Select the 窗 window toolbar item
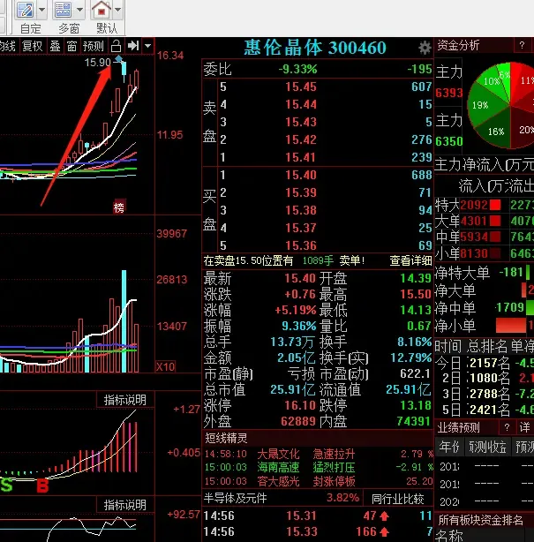The image size is (534, 542). tap(71, 46)
